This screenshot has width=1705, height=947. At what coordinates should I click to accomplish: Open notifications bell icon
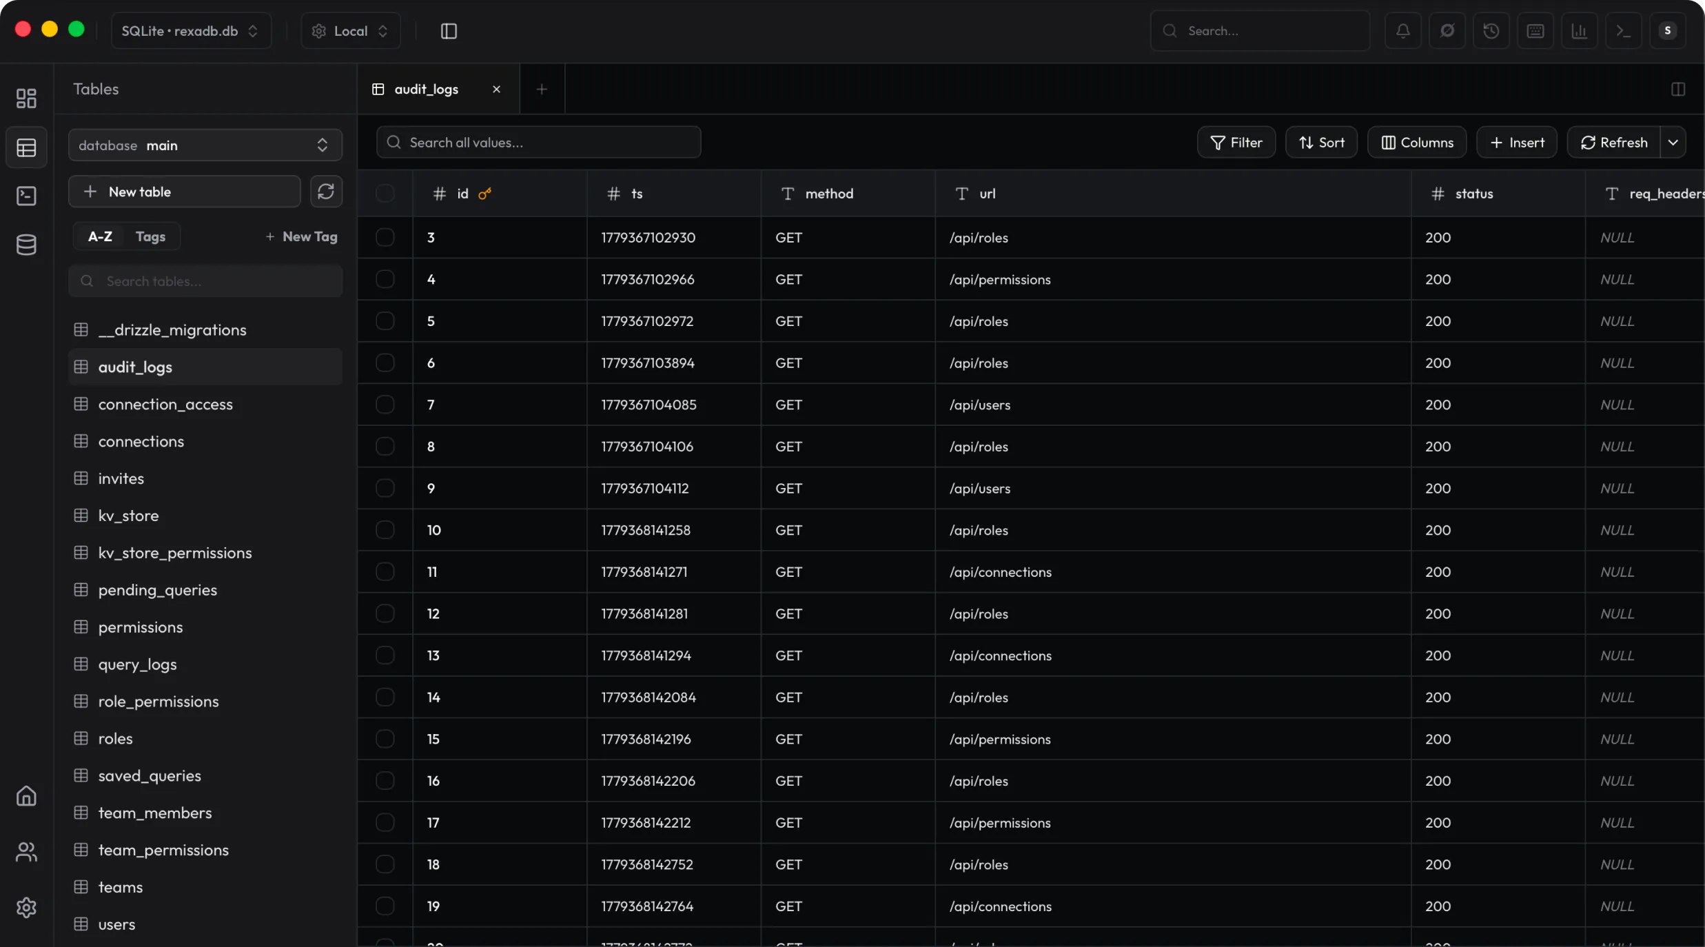pyautogui.click(x=1402, y=31)
